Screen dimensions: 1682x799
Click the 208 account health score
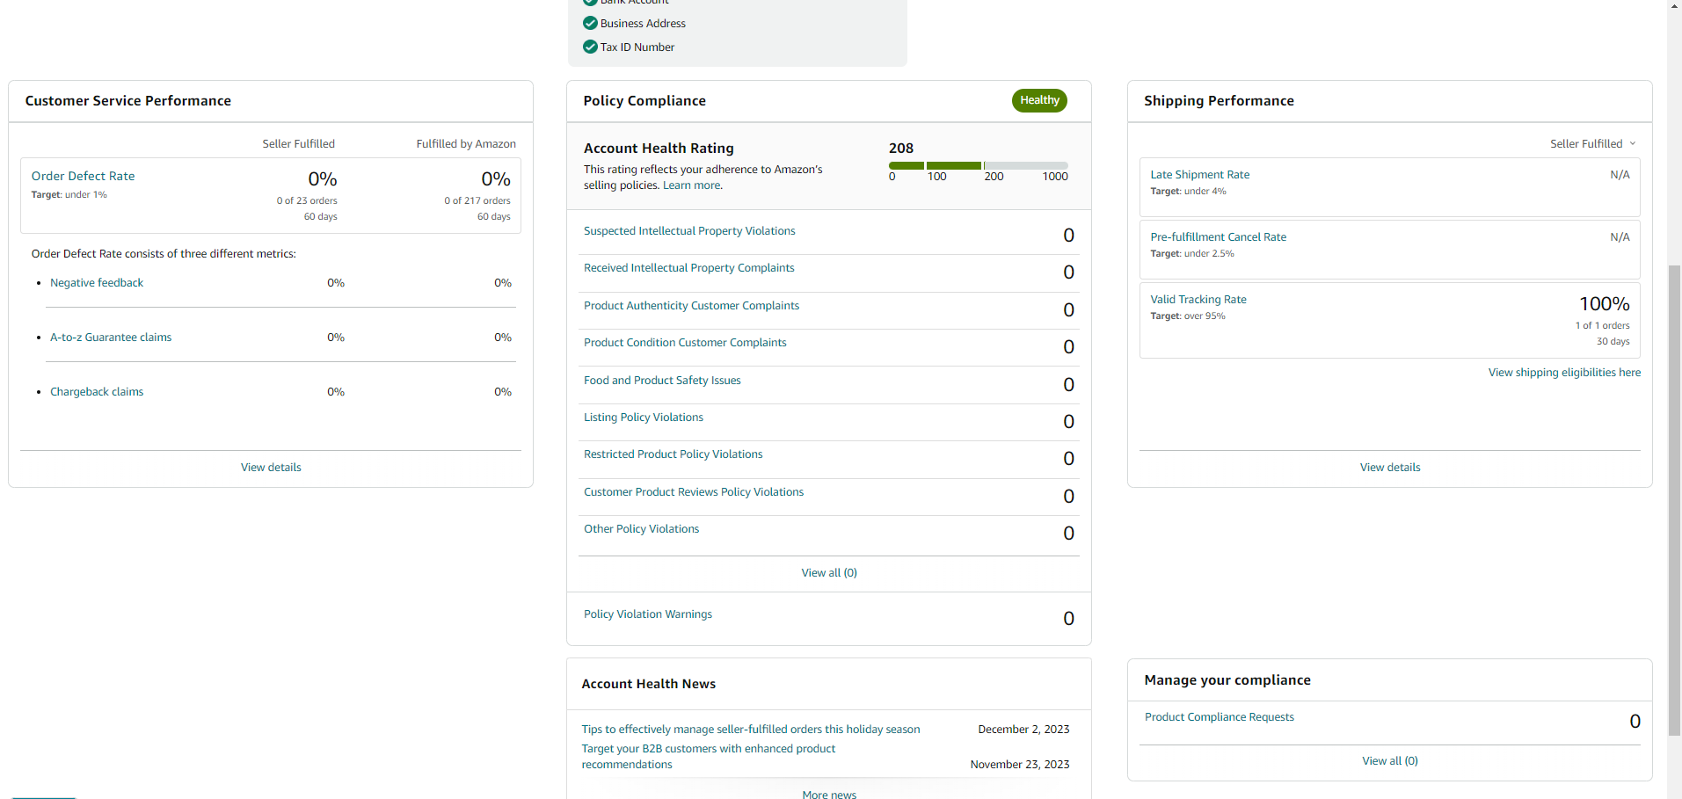point(901,148)
